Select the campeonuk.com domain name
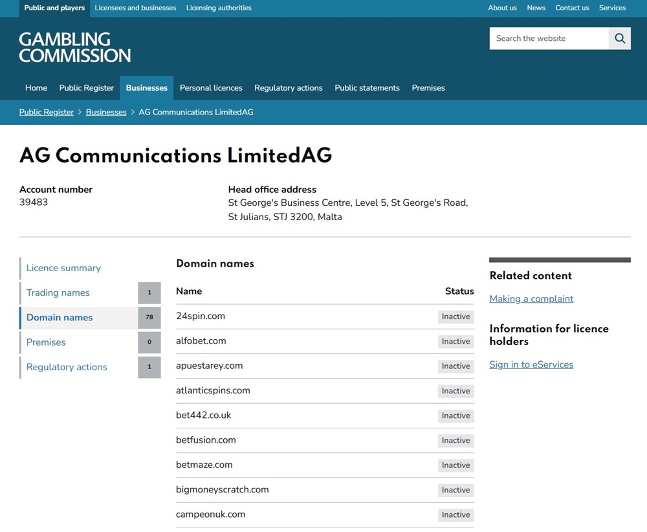The image size is (647, 532). pyautogui.click(x=210, y=515)
